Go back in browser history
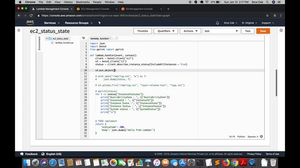This screenshot has height=168, width=300. point(19,15)
